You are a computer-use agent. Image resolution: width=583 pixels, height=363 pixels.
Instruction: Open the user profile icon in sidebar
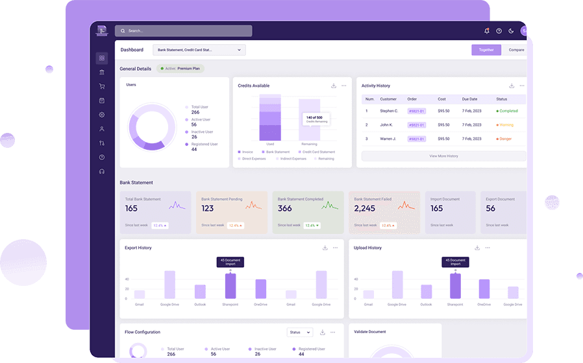[102, 129]
